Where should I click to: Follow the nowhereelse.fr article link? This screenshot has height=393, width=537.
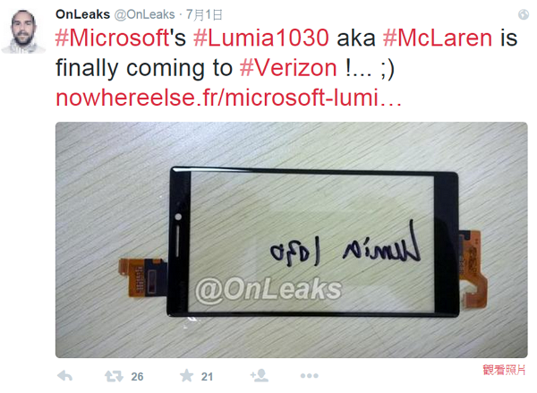pos(228,98)
